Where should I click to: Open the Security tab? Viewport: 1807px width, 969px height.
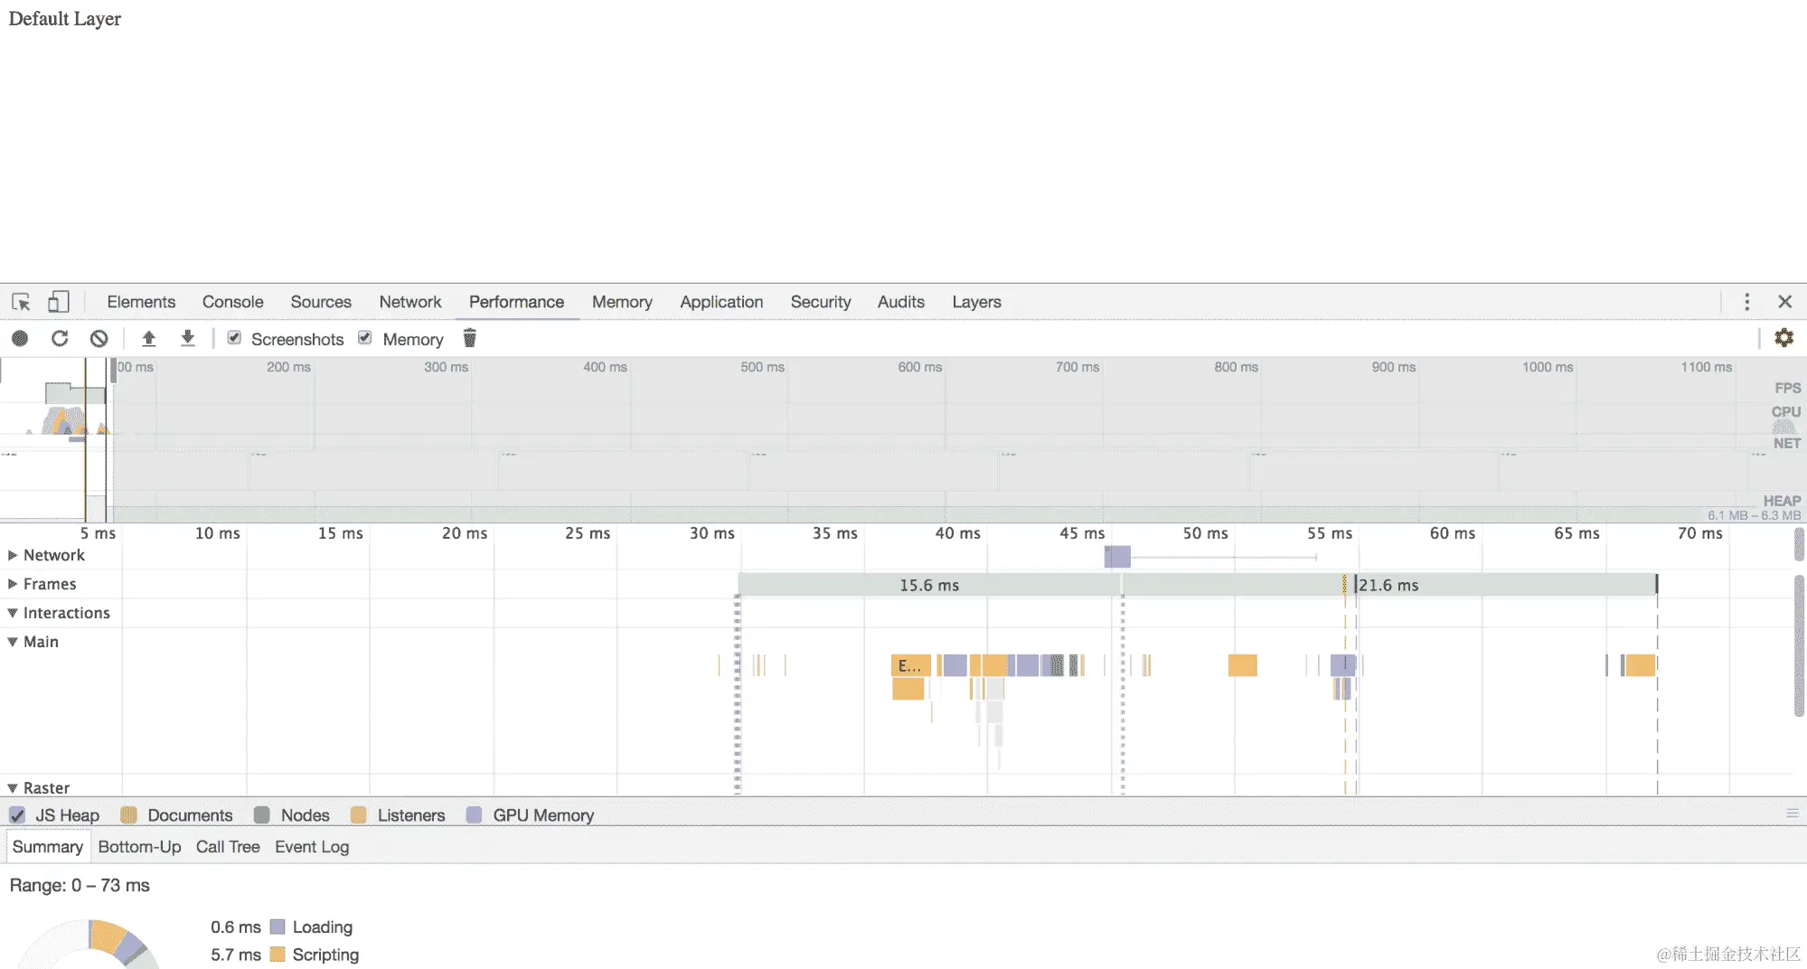point(821,302)
